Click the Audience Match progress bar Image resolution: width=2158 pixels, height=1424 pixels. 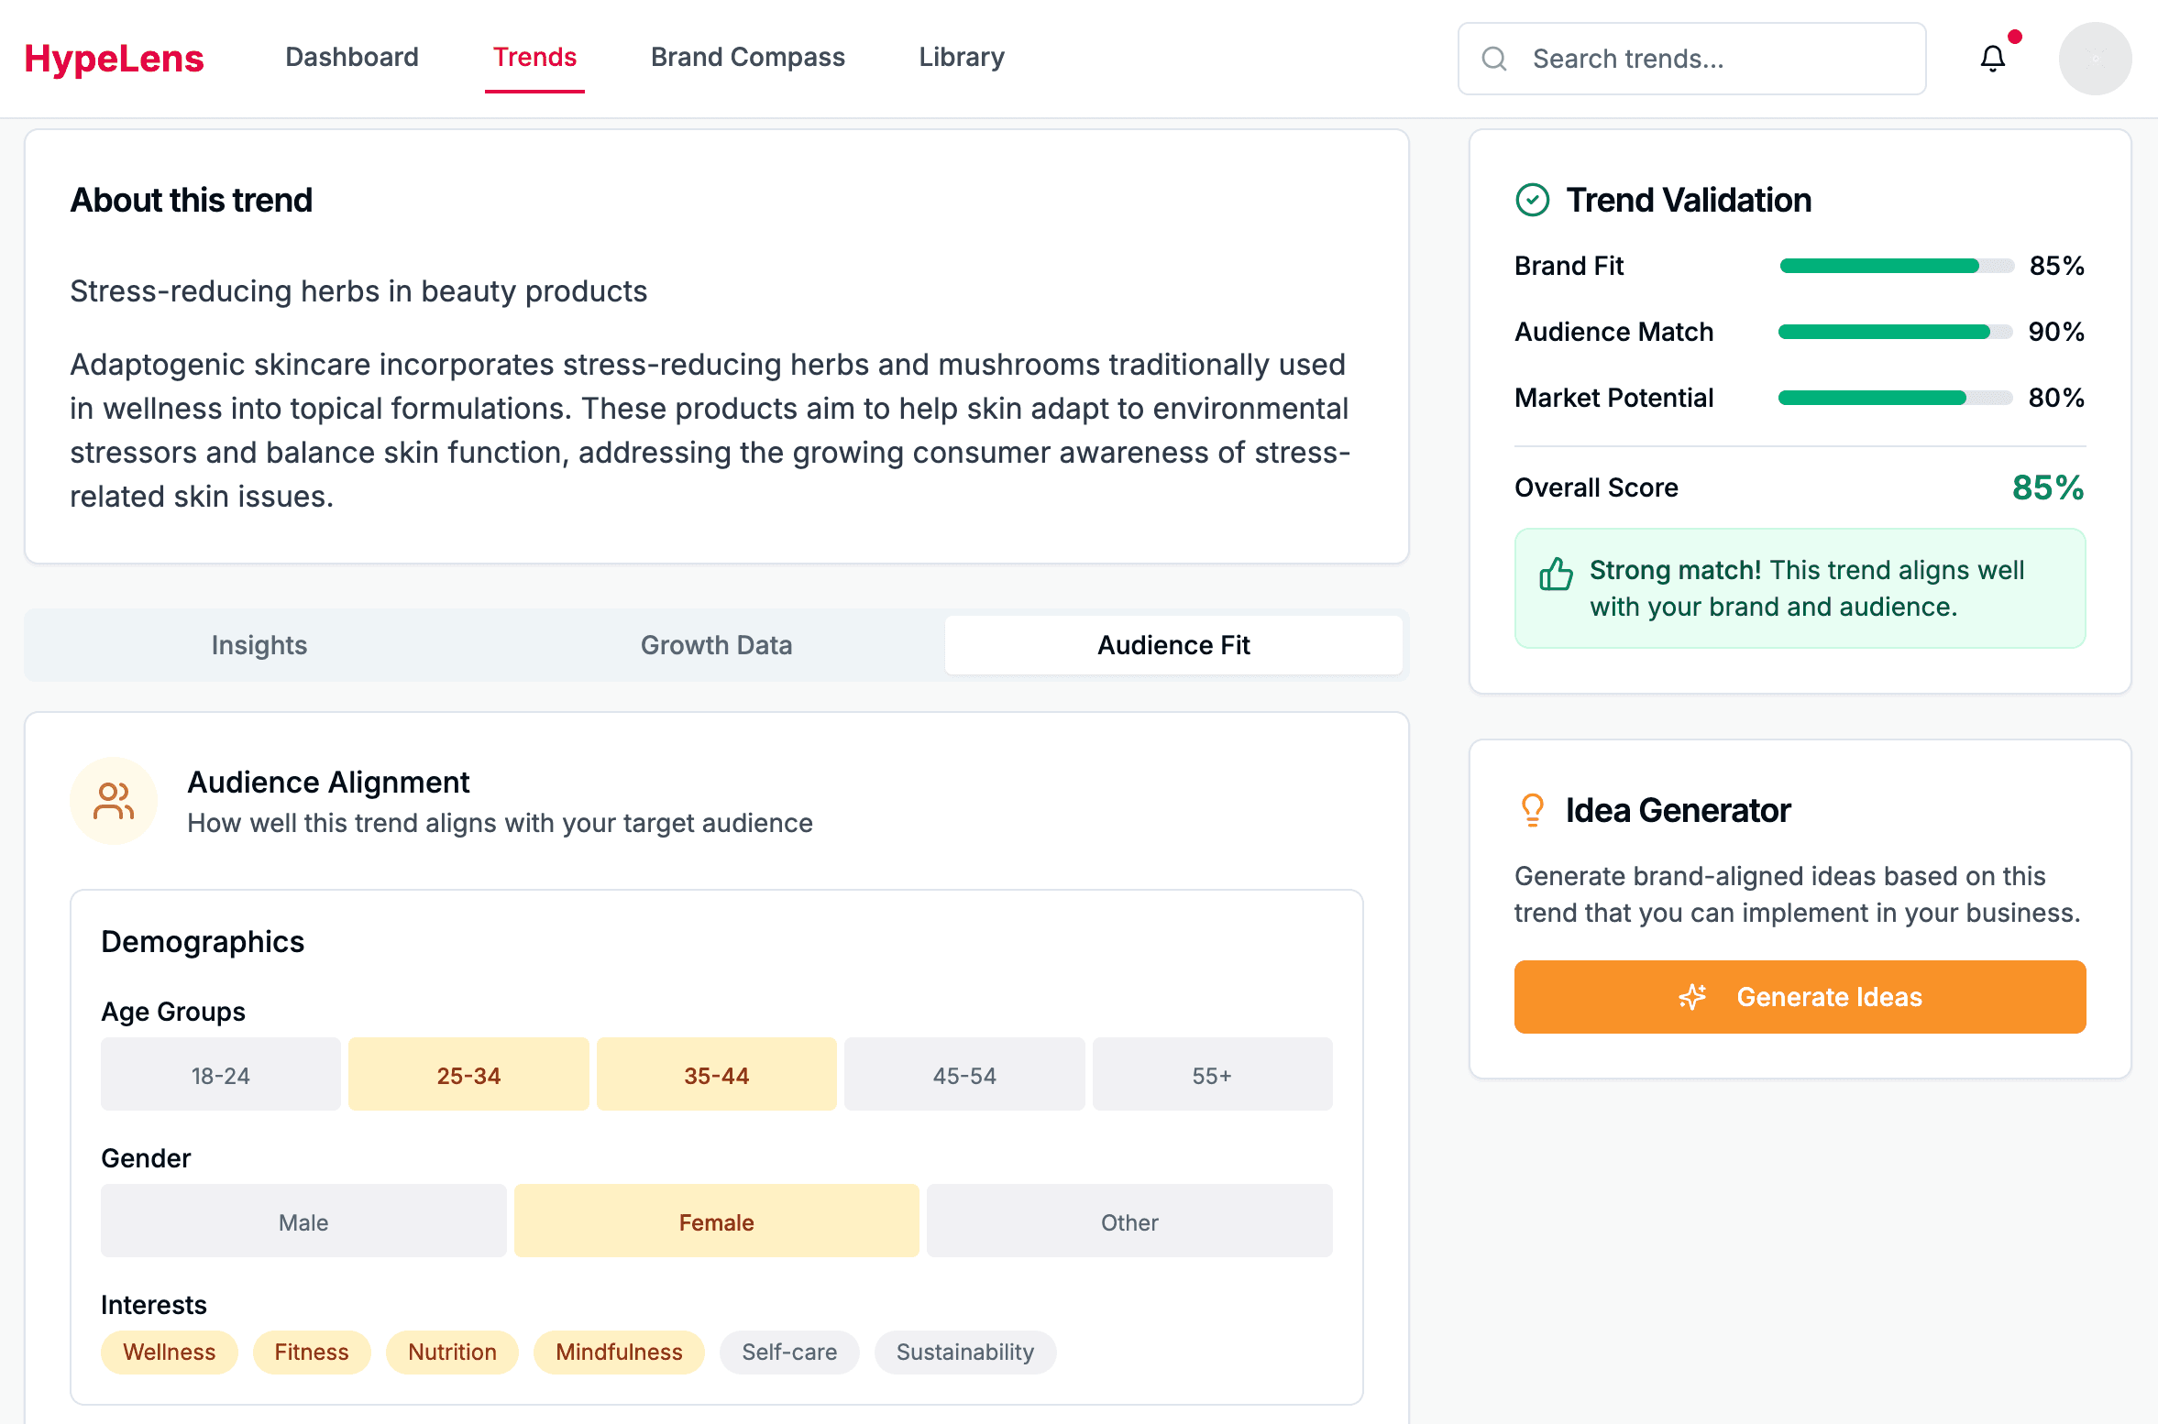click(x=1895, y=332)
